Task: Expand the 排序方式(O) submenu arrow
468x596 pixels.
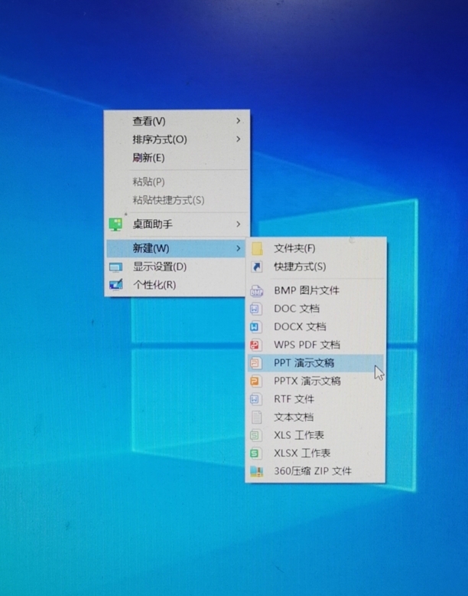Action: pyautogui.click(x=239, y=139)
